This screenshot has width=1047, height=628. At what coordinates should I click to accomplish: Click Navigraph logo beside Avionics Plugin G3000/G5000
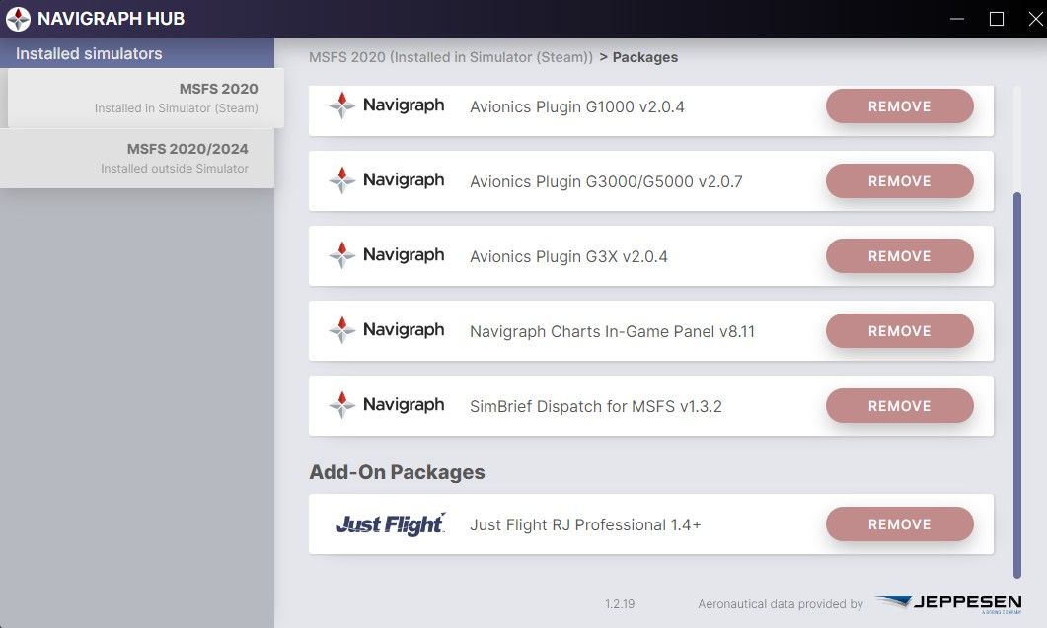pyautogui.click(x=387, y=180)
